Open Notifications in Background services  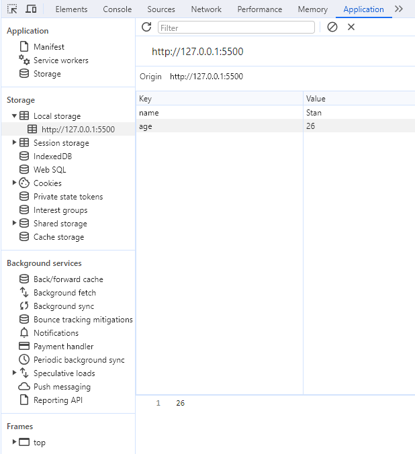pyautogui.click(x=56, y=333)
